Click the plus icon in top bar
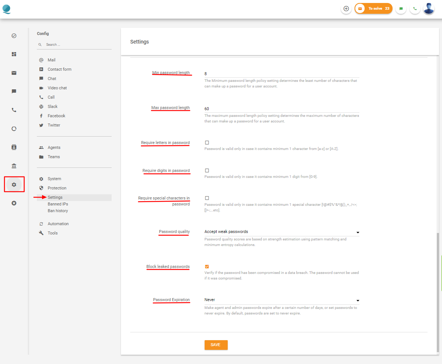The width and height of the screenshot is (442, 364). point(346,9)
